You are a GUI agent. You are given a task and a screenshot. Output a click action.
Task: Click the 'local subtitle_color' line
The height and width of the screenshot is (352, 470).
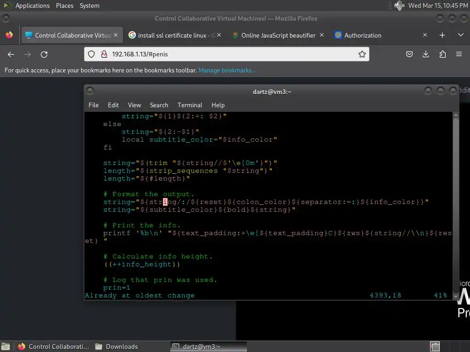click(199, 139)
